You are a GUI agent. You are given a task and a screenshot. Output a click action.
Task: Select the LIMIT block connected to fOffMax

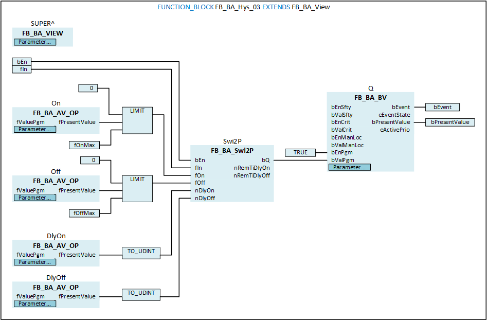137,189
